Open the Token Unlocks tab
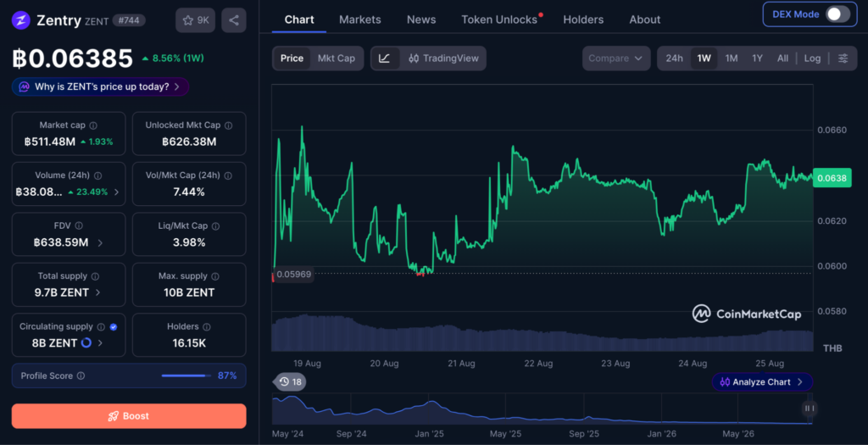The height and width of the screenshot is (445, 868). coord(499,19)
